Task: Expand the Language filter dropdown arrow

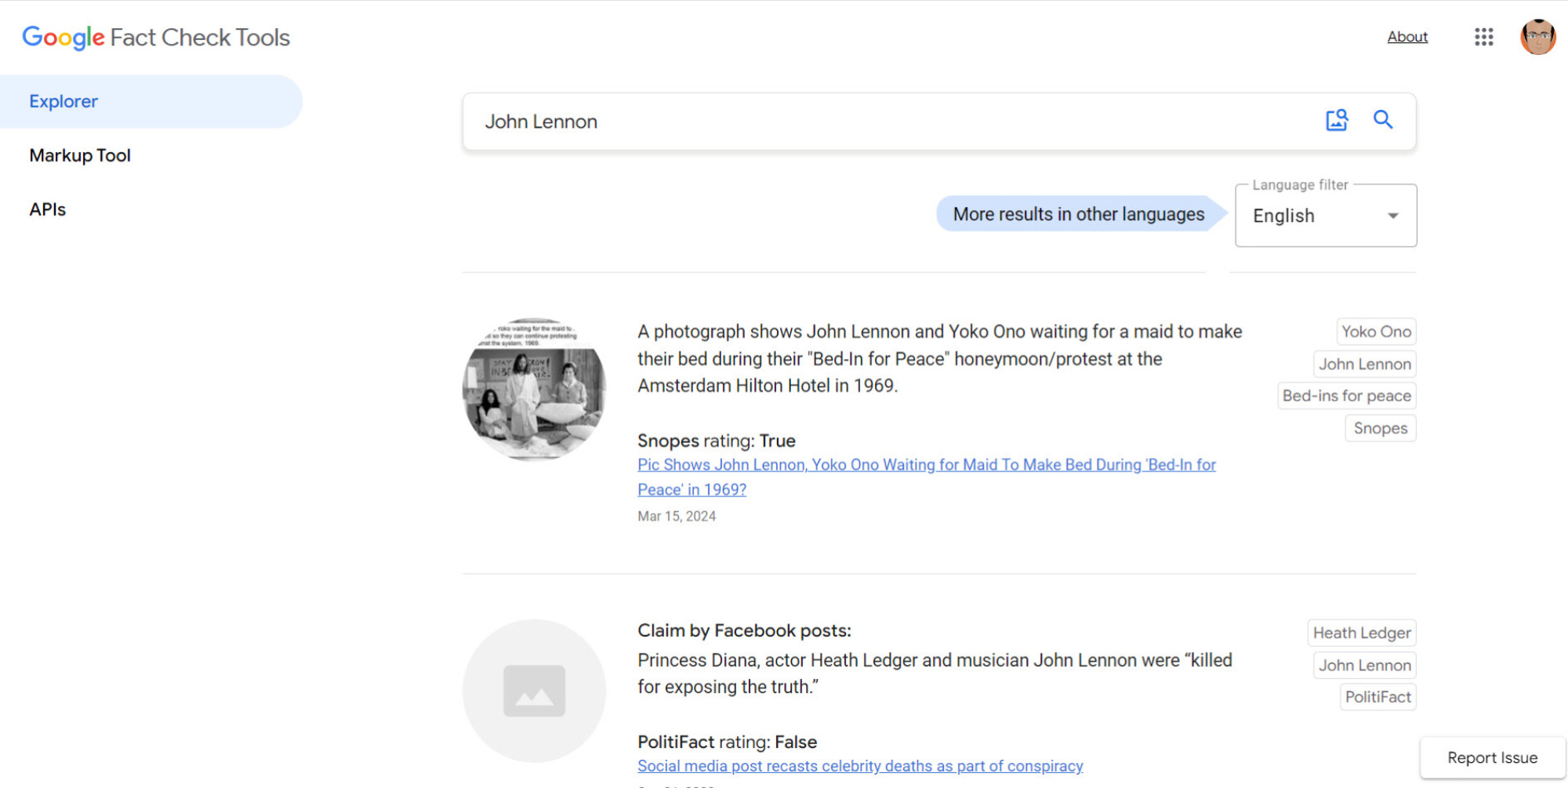Action: [x=1392, y=216]
